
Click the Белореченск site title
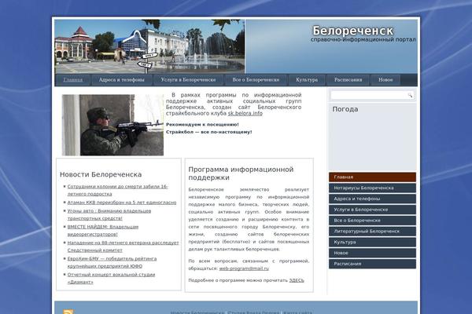352,31
